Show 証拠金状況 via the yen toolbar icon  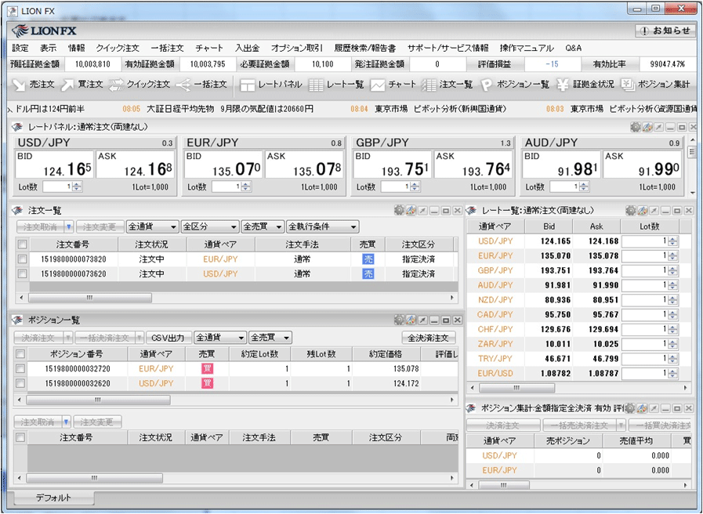click(585, 85)
